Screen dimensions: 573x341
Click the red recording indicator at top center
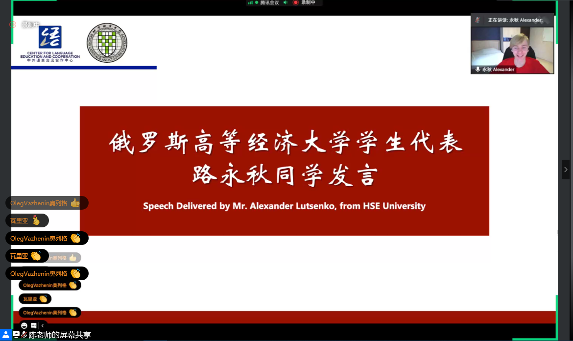pyautogui.click(x=296, y=2)
